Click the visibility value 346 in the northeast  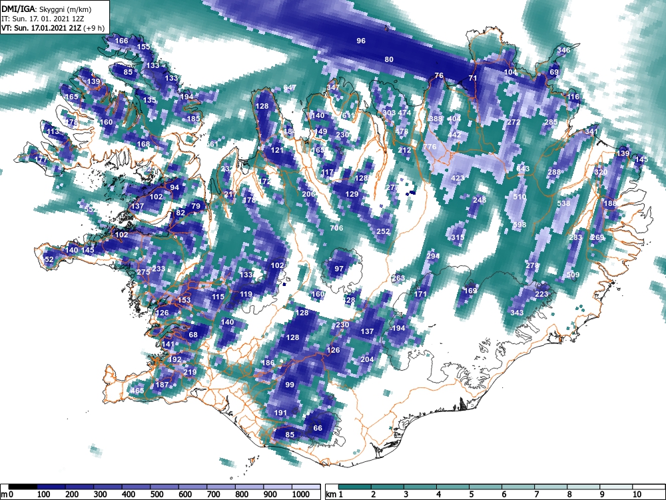coord(563,50)
